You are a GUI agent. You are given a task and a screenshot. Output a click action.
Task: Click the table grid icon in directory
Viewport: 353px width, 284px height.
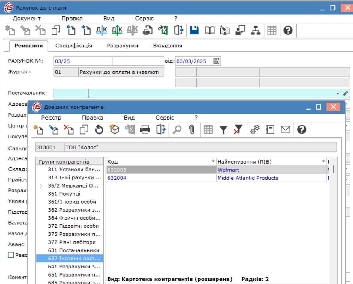pos(208,129)
